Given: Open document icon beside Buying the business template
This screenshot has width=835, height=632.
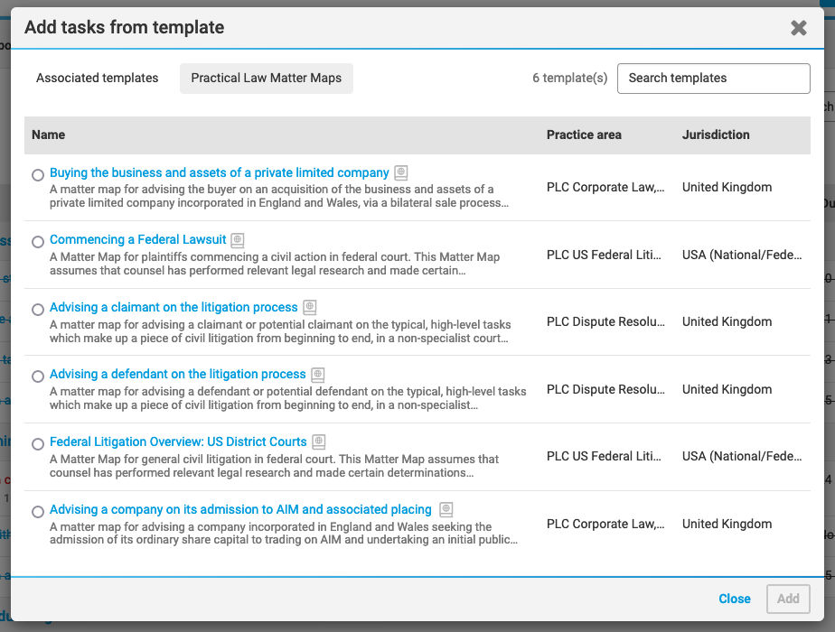Looking at the screenshot, I should 401,172.
